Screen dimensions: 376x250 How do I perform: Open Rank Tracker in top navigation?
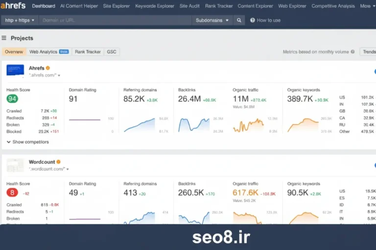[219, 6]
